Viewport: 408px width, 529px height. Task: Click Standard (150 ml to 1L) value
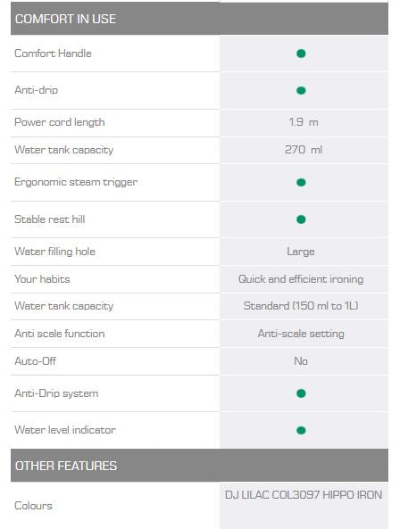tap(301, 306)
